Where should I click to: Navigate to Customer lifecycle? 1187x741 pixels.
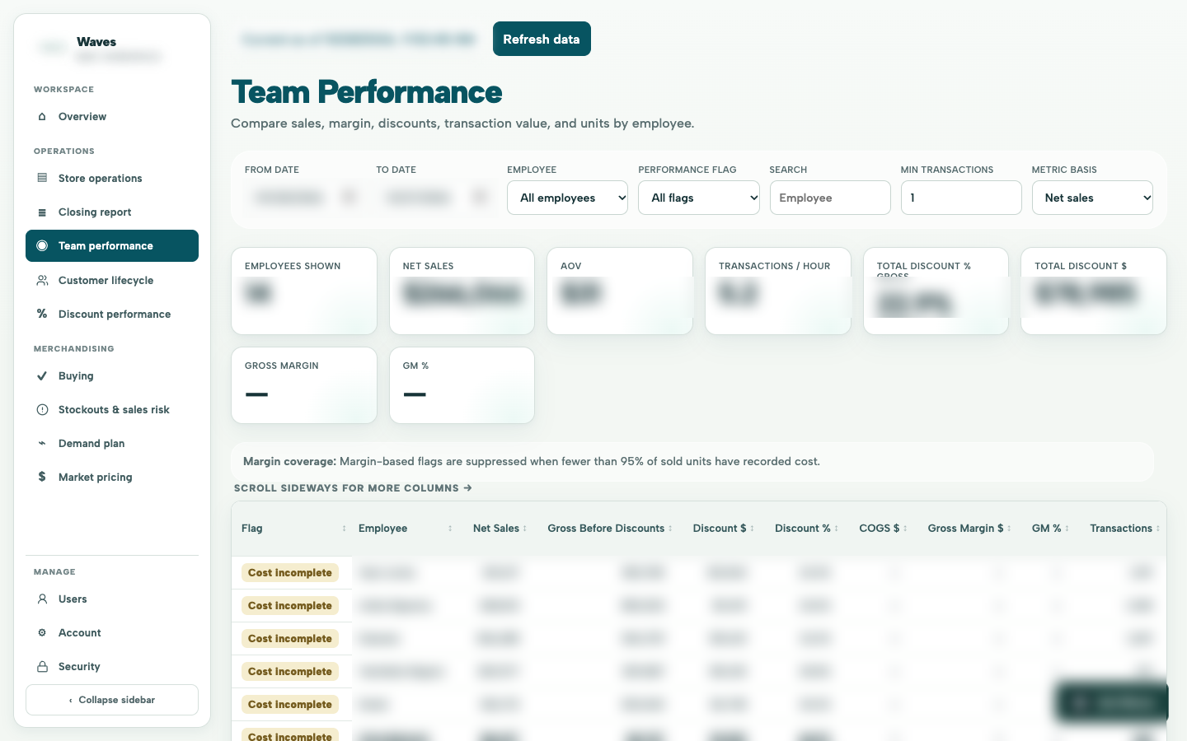tap(112, 281)
